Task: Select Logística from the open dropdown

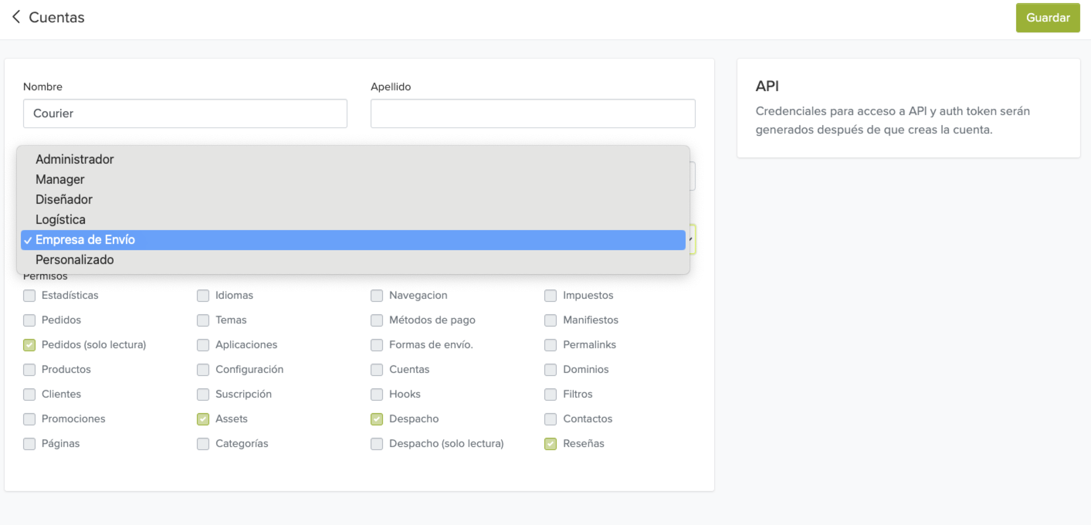Action: point(60,219)
